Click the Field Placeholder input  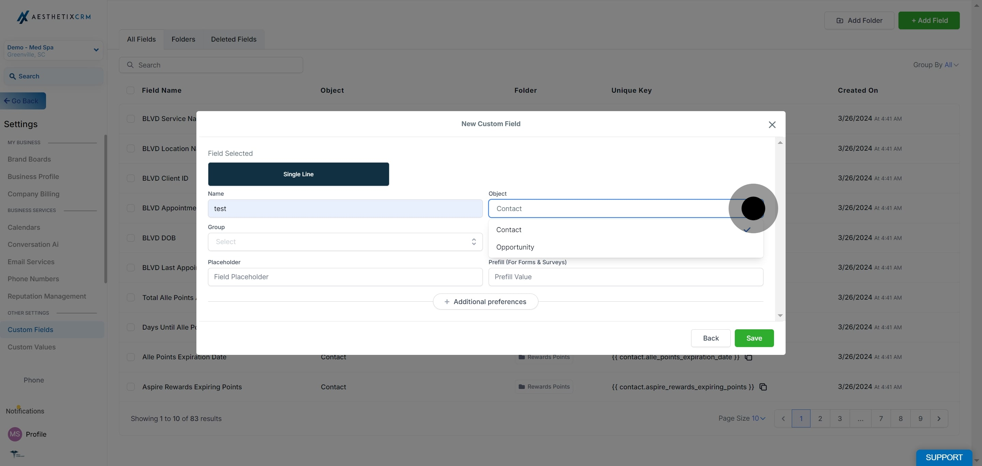[x=345, y=276]
